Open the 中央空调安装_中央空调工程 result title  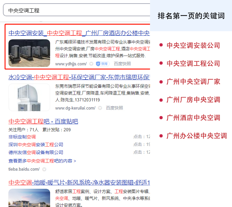pyautogui.click(x=79, y=33)
